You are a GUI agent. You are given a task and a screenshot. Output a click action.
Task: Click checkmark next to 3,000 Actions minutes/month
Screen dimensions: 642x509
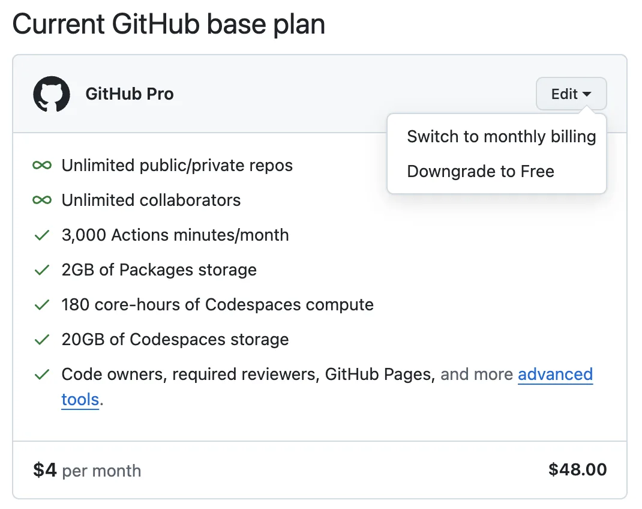click(x=42, y=235)
